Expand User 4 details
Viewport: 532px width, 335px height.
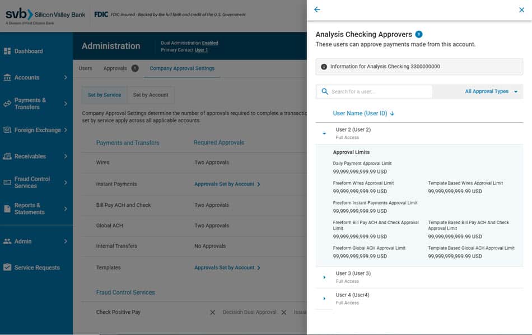point(323,297)
